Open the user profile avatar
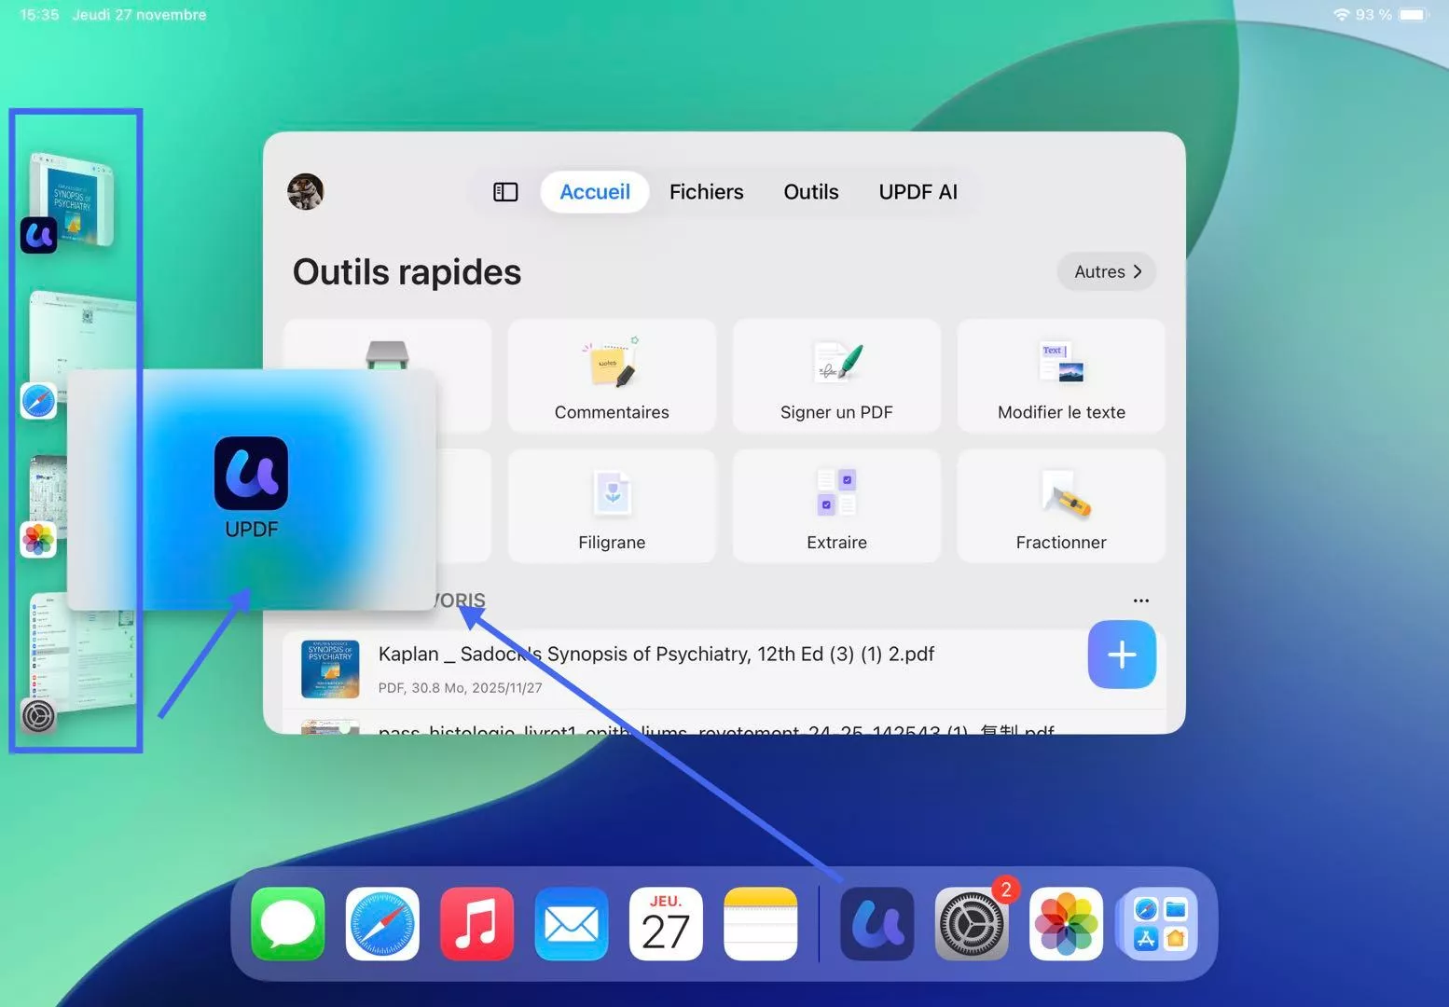Screen dimensions: 1449x1007 tap(305, 191)
